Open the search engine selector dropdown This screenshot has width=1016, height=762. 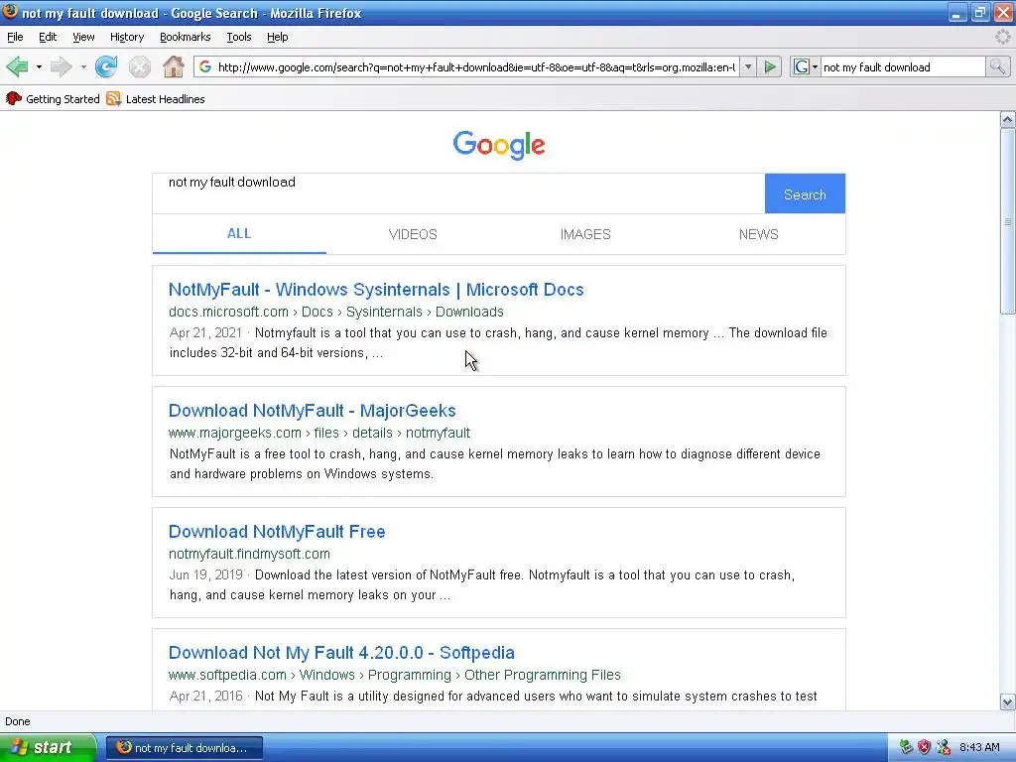tap(806, 66)
